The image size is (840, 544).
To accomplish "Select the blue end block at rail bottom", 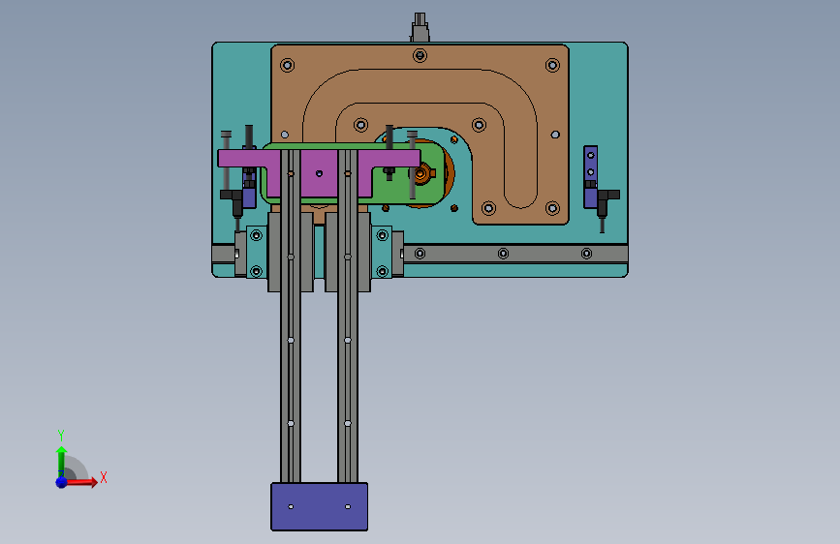I will 320,506.
